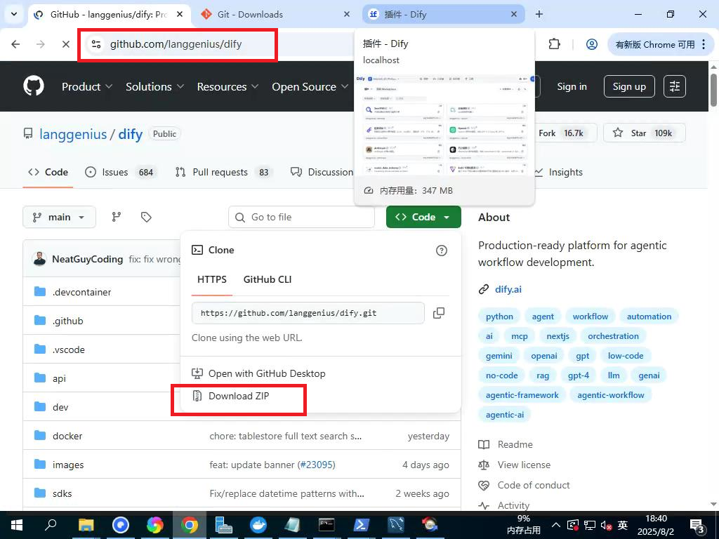Open the Chrome update menu
The width and height of the screenshot is (719, 539).
coord(660,44)
